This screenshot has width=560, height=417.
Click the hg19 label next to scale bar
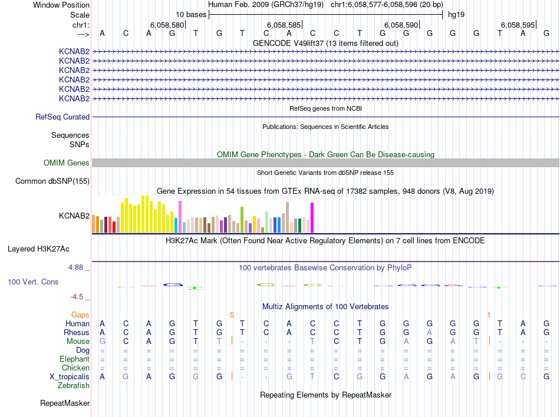pos(456,15)
